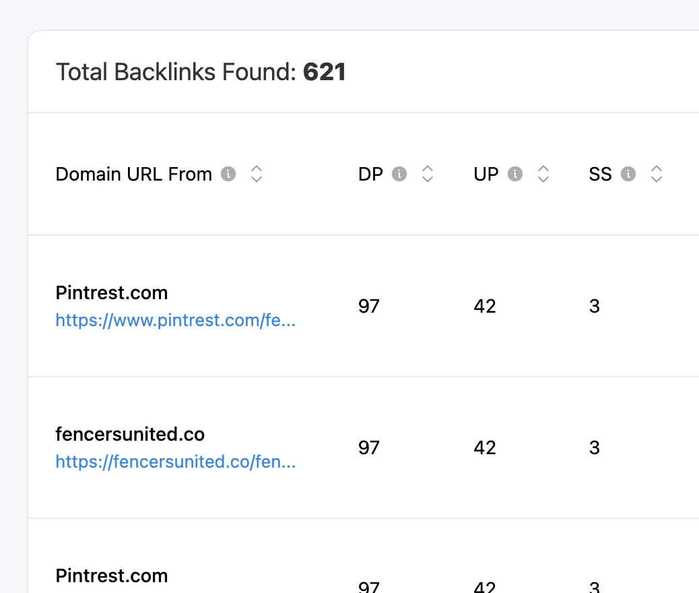This screenshot has height=593, width=699.
Task: Open the https://fencersunited.co/fen... link
Action: [x=176, y=462]
